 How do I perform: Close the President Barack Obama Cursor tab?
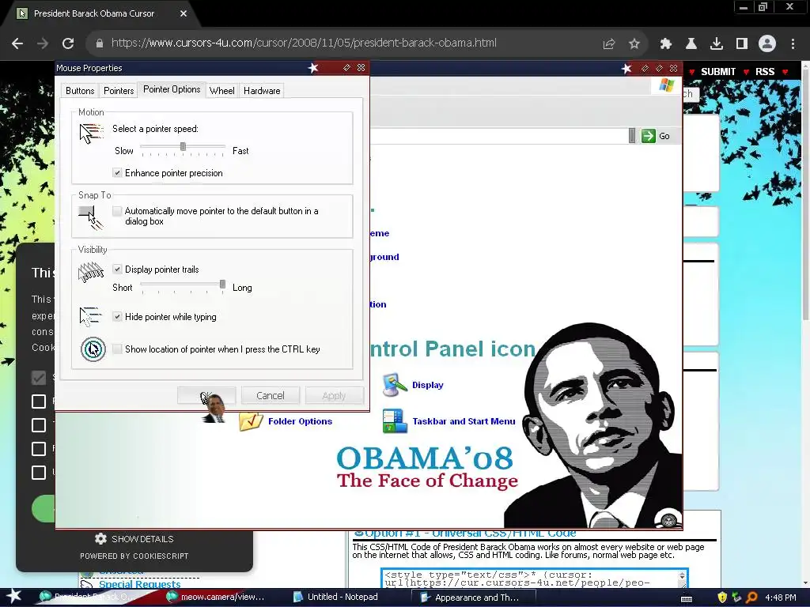coord(184,13)
